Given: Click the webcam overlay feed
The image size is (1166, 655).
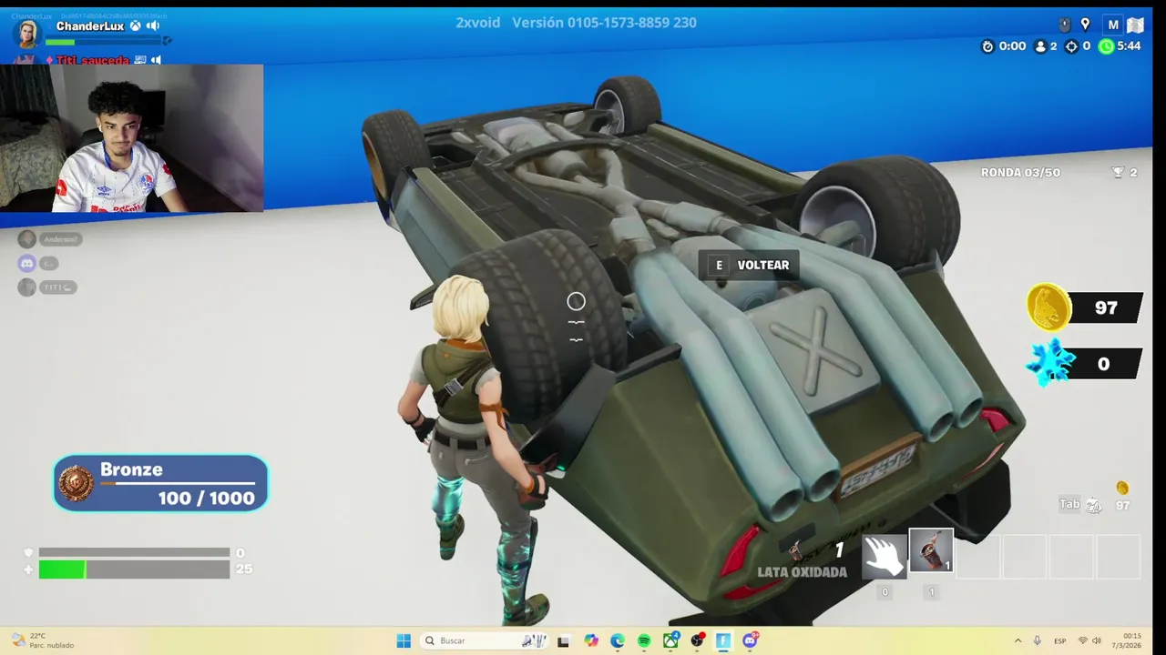Looking at the screenshot, I should tap(131, 137).
